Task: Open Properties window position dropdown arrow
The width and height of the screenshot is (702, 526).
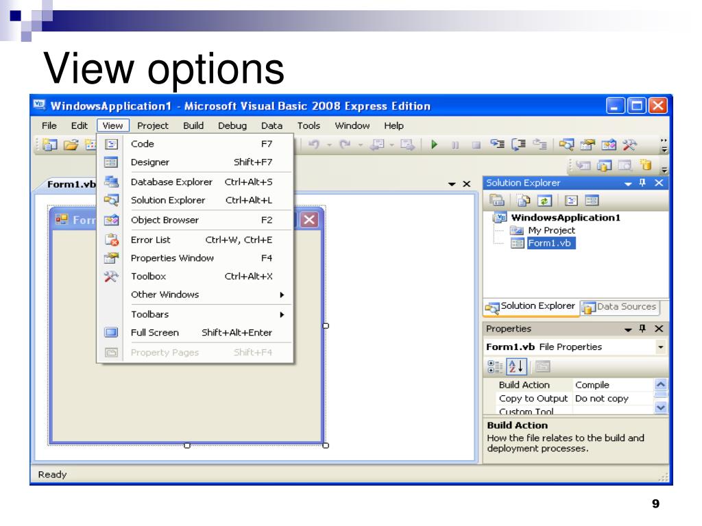Action: coord(628,329)
